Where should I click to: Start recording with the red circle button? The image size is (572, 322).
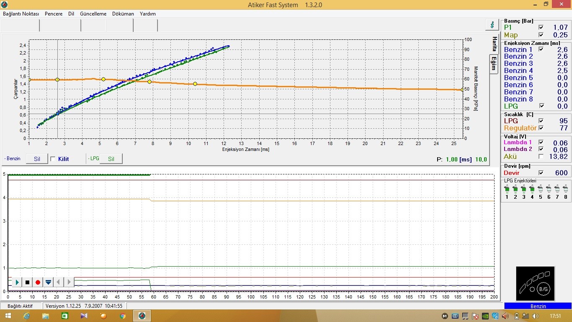(38, 282)
